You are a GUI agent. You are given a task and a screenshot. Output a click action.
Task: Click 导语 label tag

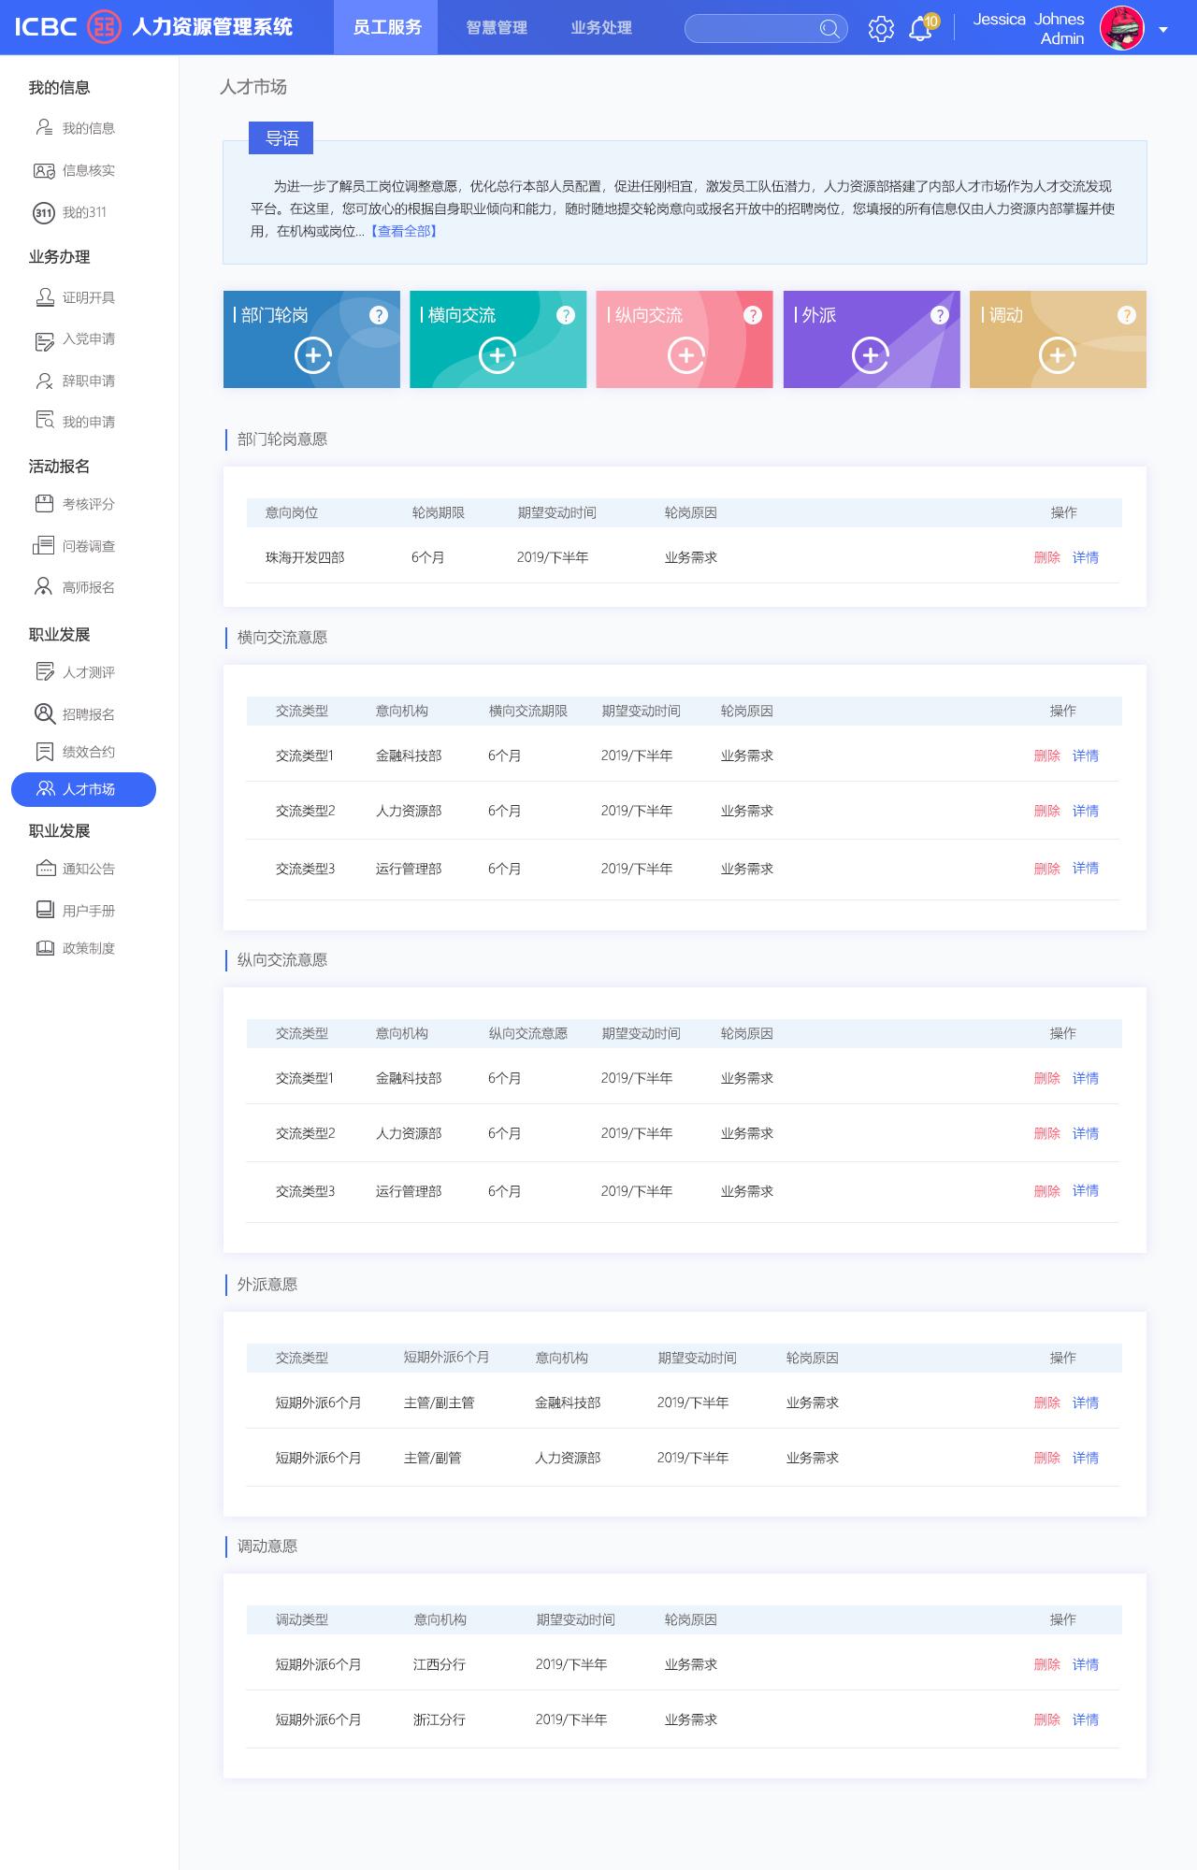[x=281, y=138]
